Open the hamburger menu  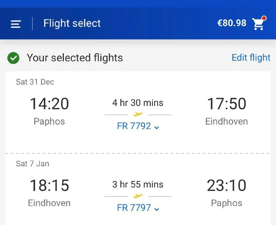click(16, 24)
